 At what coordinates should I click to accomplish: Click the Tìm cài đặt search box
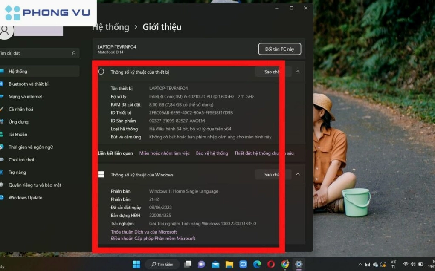[x=38, y=53]
